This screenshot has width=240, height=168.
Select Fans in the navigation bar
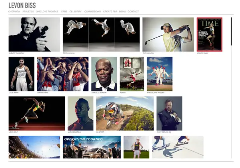64,12
